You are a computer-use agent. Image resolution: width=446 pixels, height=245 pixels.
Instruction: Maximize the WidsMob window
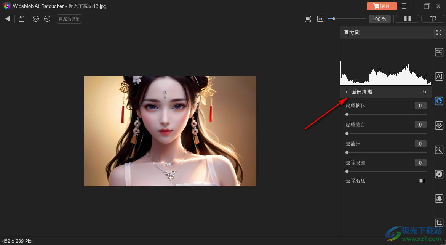pyautogui.click(x=427, y=6)
